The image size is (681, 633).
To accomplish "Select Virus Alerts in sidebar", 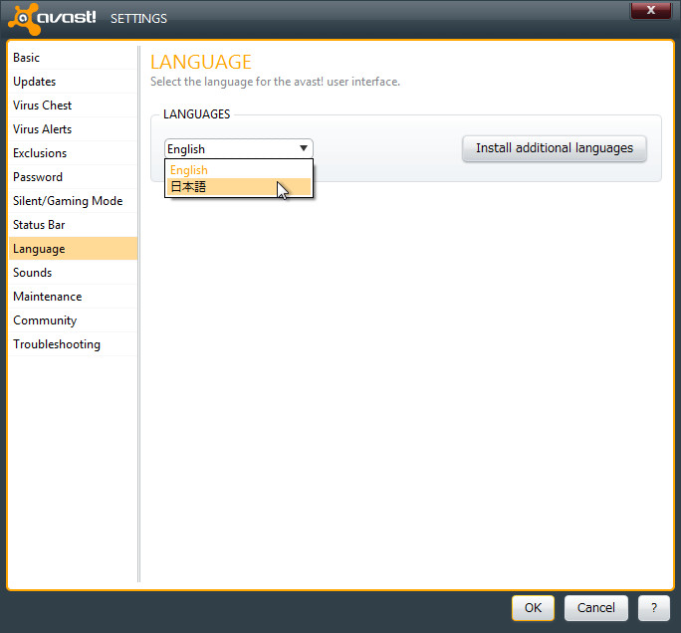I will tap(73, 129).
